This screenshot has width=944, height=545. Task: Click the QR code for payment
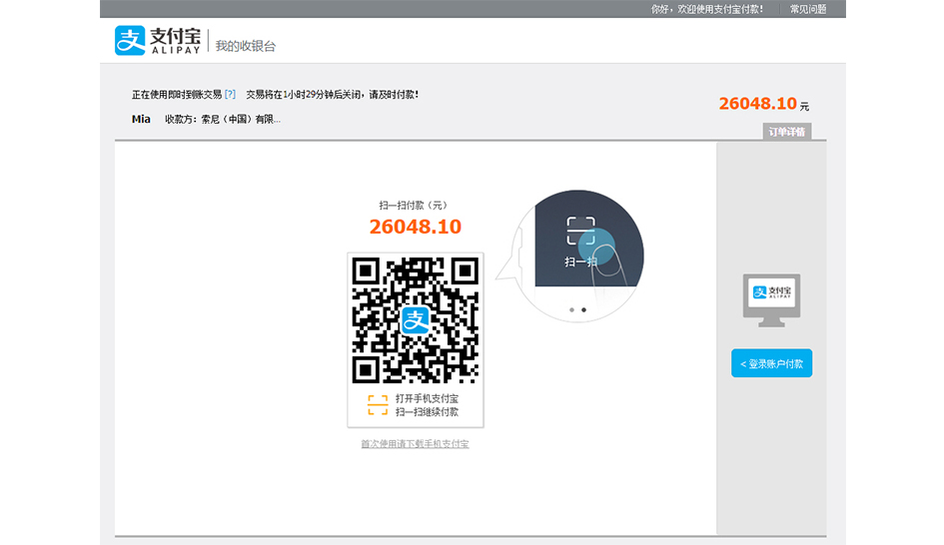click(416, 320)
